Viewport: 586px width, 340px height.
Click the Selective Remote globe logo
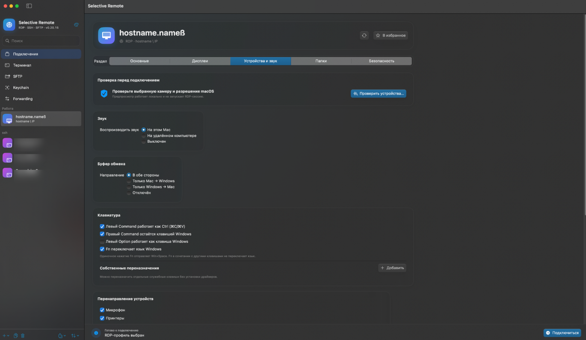tap(9, 25)
